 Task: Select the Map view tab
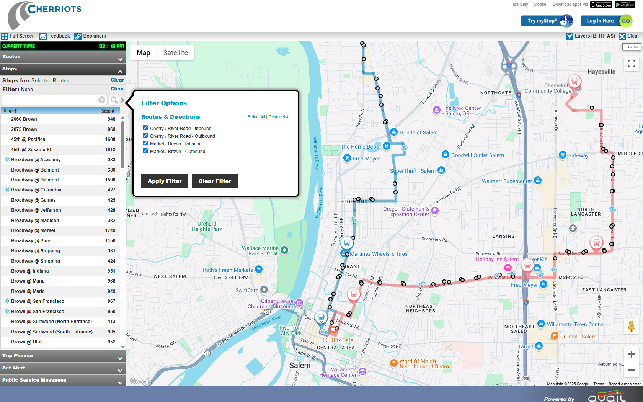(143, 53)
